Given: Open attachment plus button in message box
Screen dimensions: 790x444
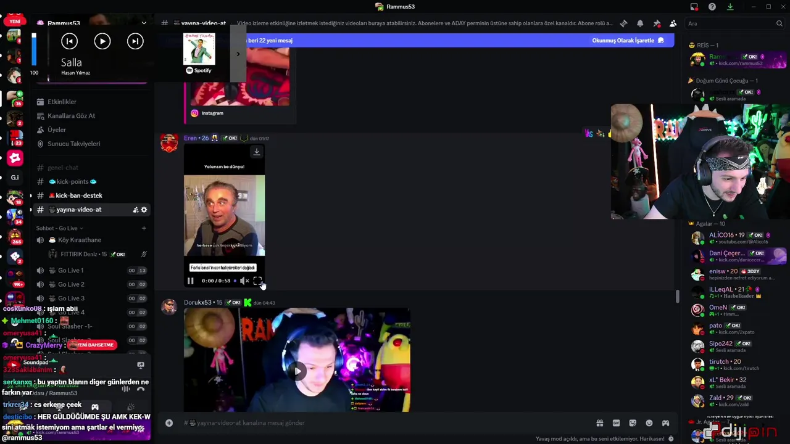Looking at the screenshot, I should (x=168, y=423).
